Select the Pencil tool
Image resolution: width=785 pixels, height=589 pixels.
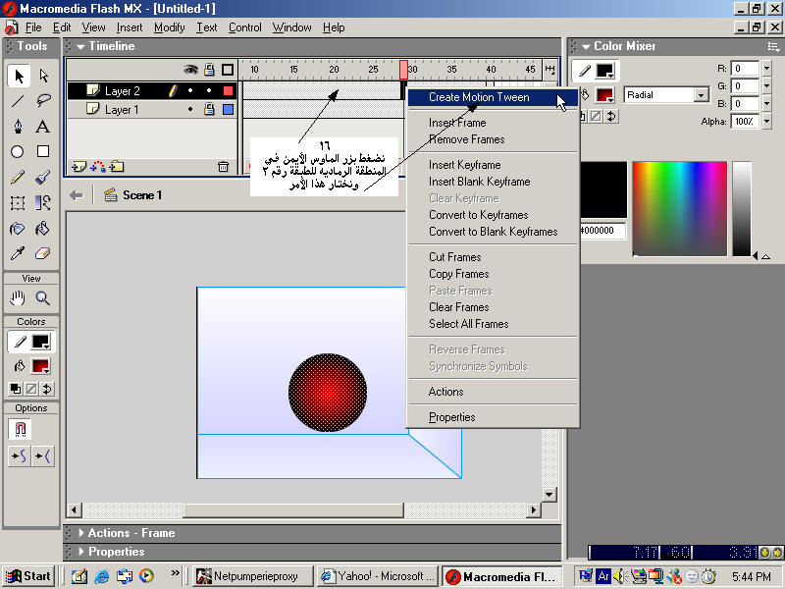tap(18, 178)
